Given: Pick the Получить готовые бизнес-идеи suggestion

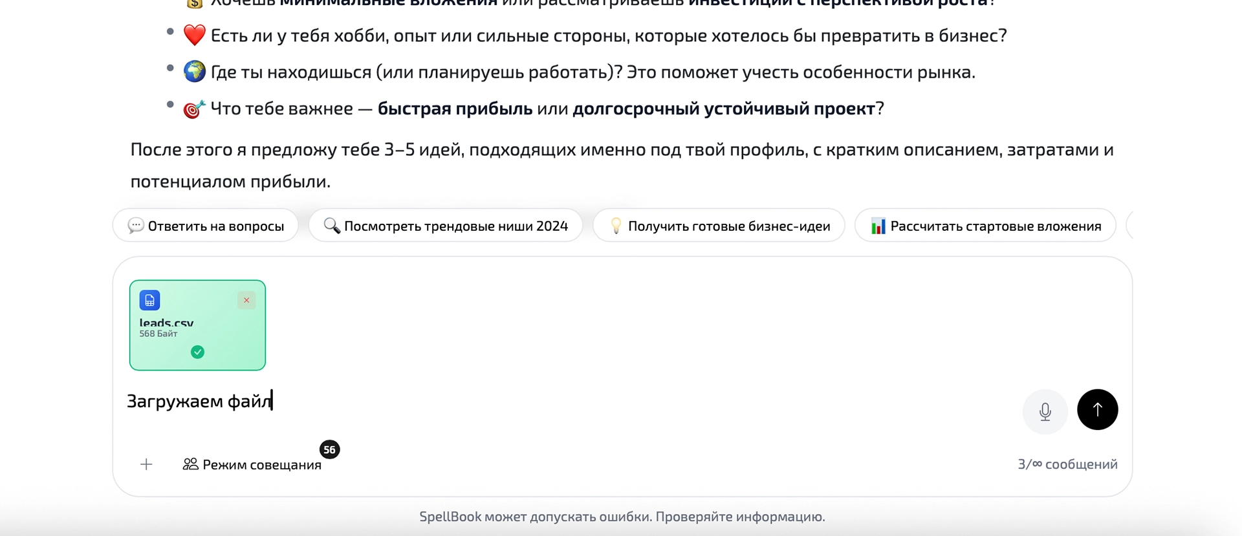Looking at the screenshot, I should point(719,226).
